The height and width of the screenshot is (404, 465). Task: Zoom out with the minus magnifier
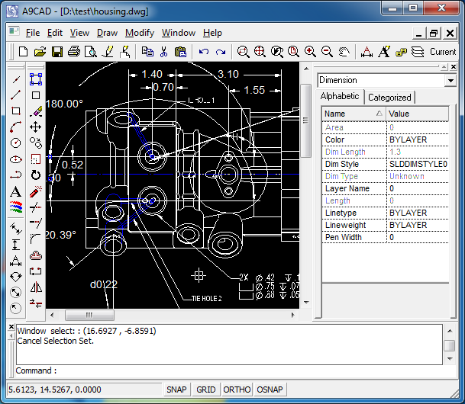[327, 52]
